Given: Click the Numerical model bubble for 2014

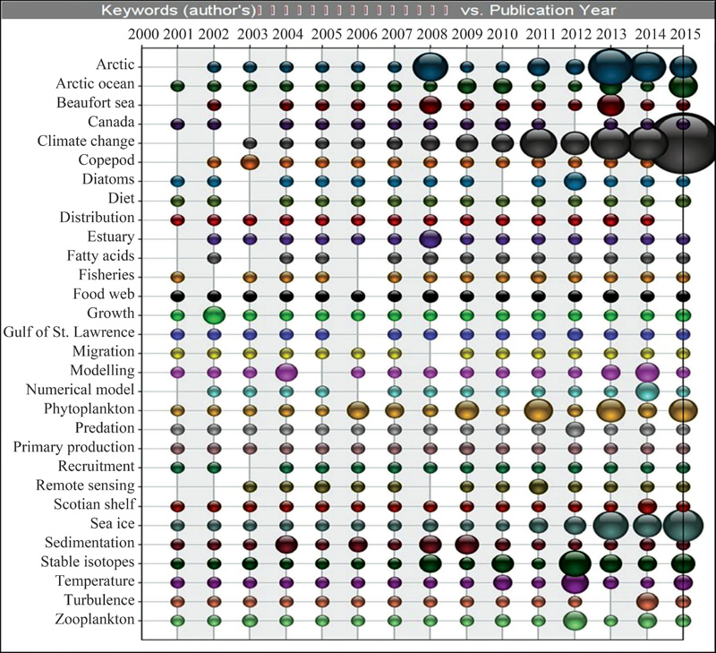Looking at the screenshot, I should pos(647,391).
